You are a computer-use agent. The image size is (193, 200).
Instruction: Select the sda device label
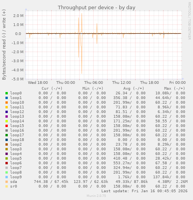point(14,182)
